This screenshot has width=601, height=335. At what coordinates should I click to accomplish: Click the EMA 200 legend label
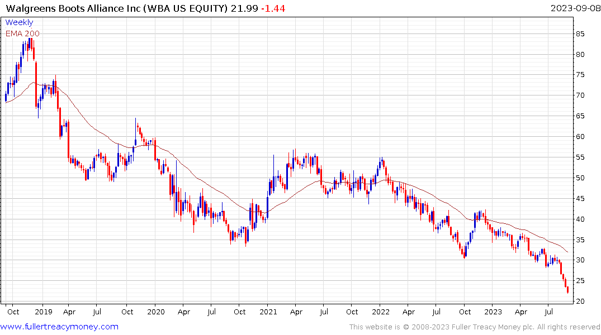pos(22,33)
